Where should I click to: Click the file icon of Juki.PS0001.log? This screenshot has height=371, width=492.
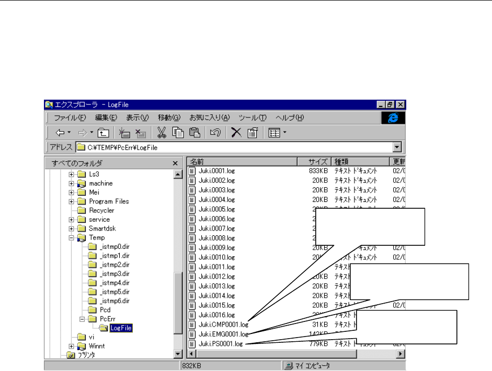click(x=192, y=344)
